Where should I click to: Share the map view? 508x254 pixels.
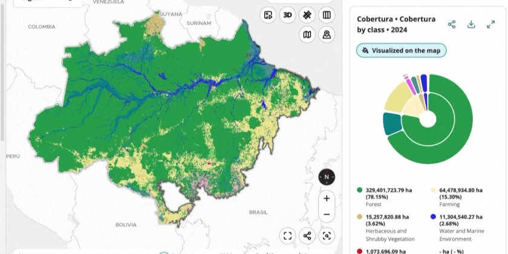pyautogui.click(x=307, y=236)
